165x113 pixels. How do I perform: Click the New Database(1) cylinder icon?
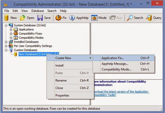coord(15,54)
